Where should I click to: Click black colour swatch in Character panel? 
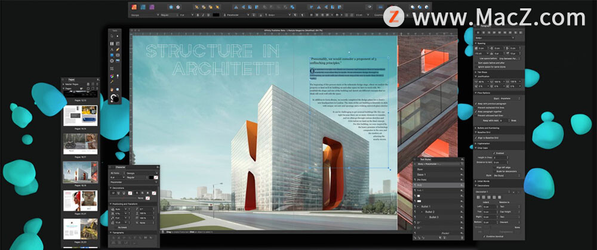pos(152,177)
